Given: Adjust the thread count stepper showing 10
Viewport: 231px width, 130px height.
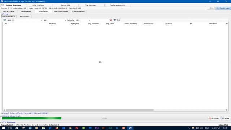Looking at the screenshot, I should 214,8.
